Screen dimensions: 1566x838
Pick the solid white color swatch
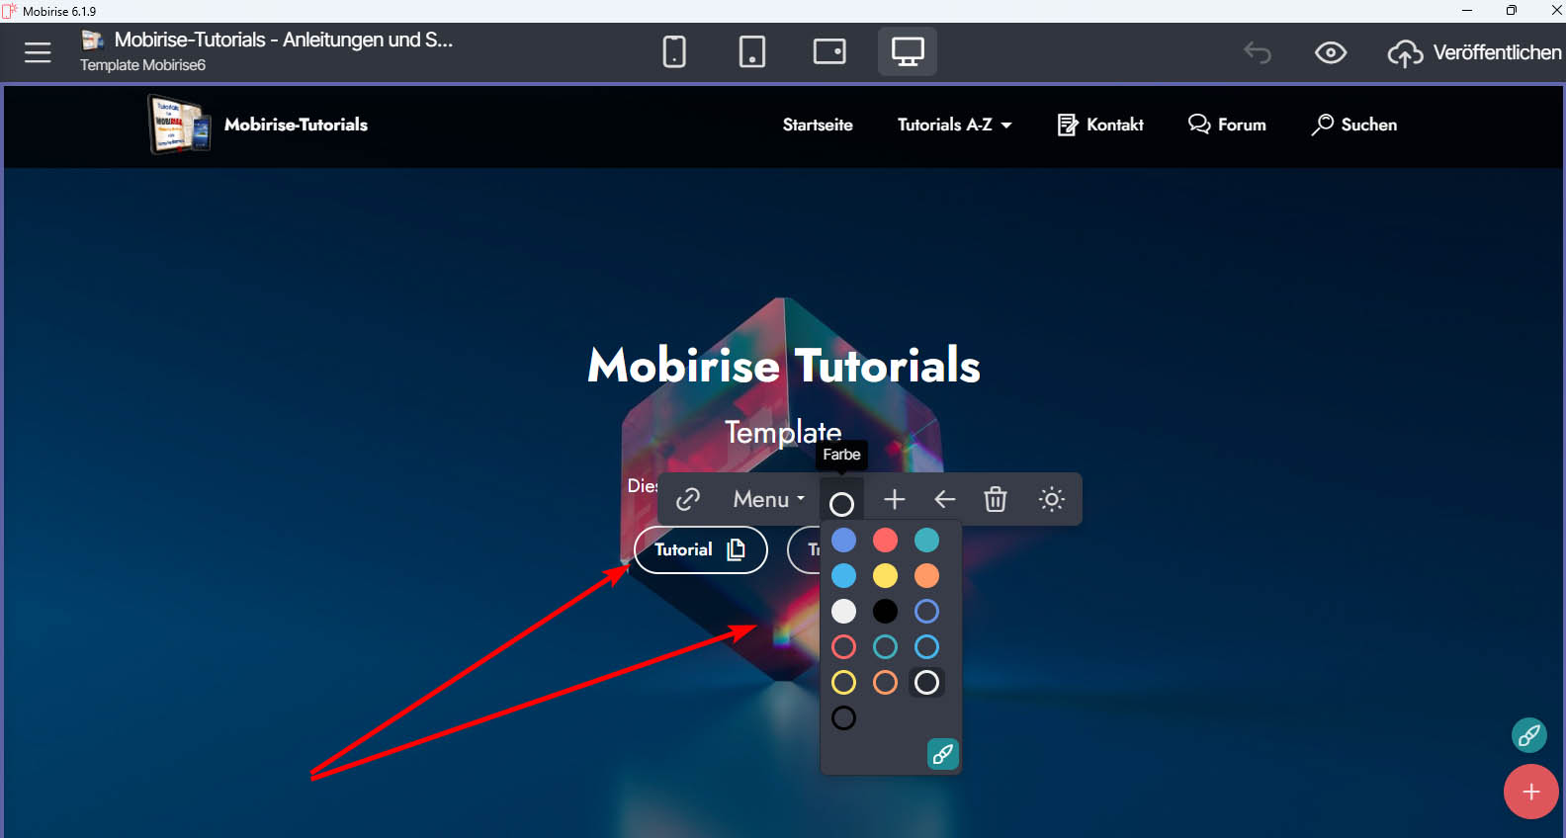click(843, 611)
